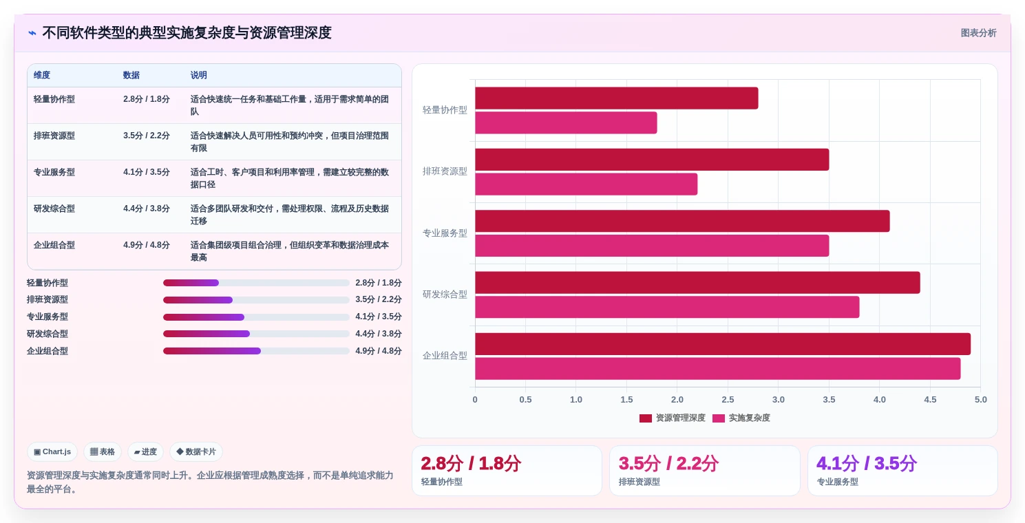Select the 排班资源型 table row name
This screenshot has width=1025, height=523.
[x=54, y=136]
